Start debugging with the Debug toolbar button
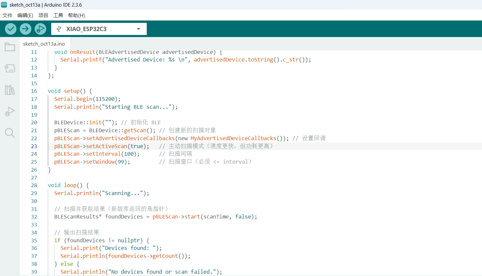The height and width of the screenshot is (276, 482). (x=40, y=29)
